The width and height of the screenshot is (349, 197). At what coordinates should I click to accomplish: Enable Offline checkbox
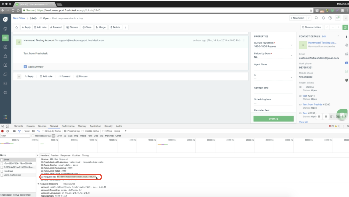(x=104, y=131)
